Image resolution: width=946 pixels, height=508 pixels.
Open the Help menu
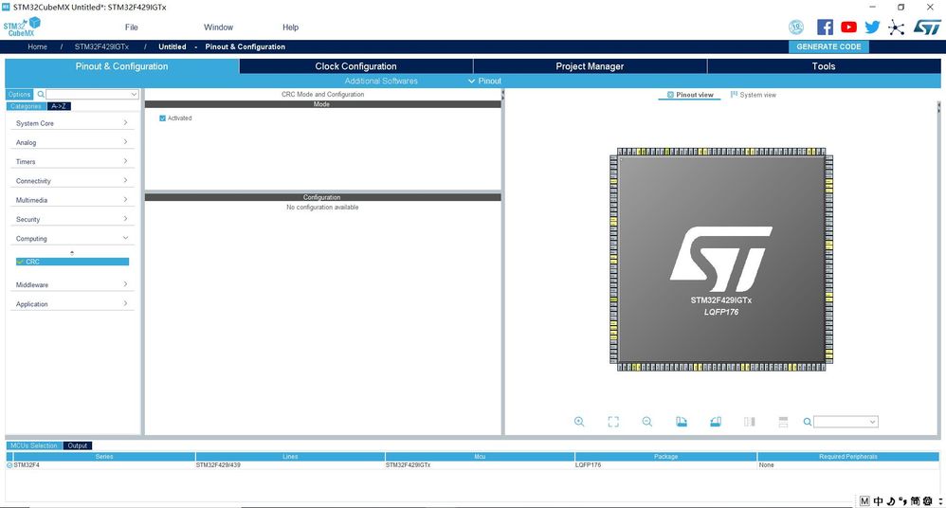[x=290, y=27]
